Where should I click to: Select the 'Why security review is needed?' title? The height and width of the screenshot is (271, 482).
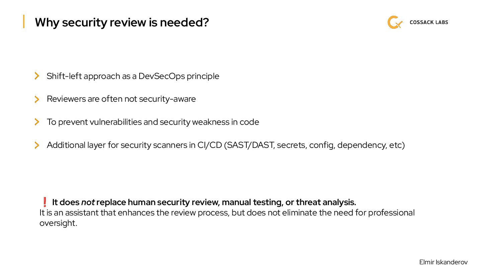(122, 22)
